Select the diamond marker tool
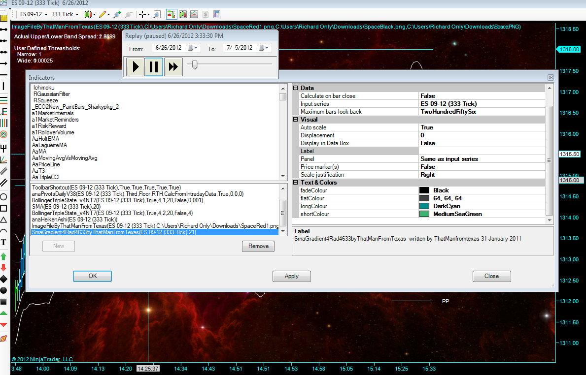 coord(4,279)
